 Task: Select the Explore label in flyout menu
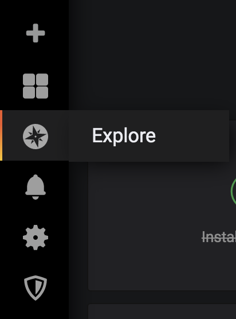[124, 136]
